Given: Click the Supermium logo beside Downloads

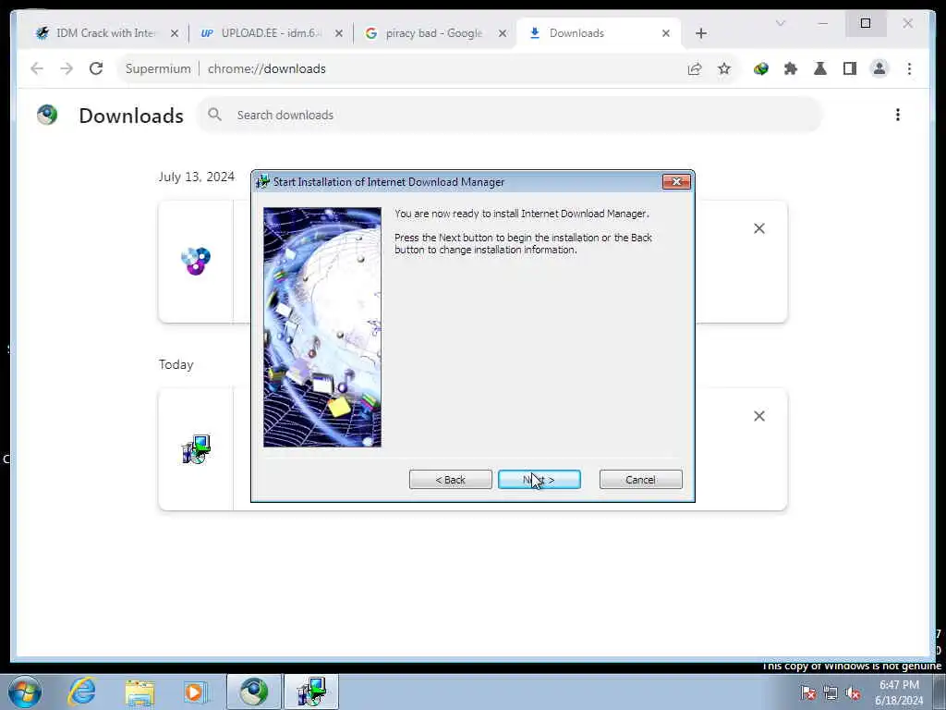Looking at the screenshot, I should click(46, 115).
